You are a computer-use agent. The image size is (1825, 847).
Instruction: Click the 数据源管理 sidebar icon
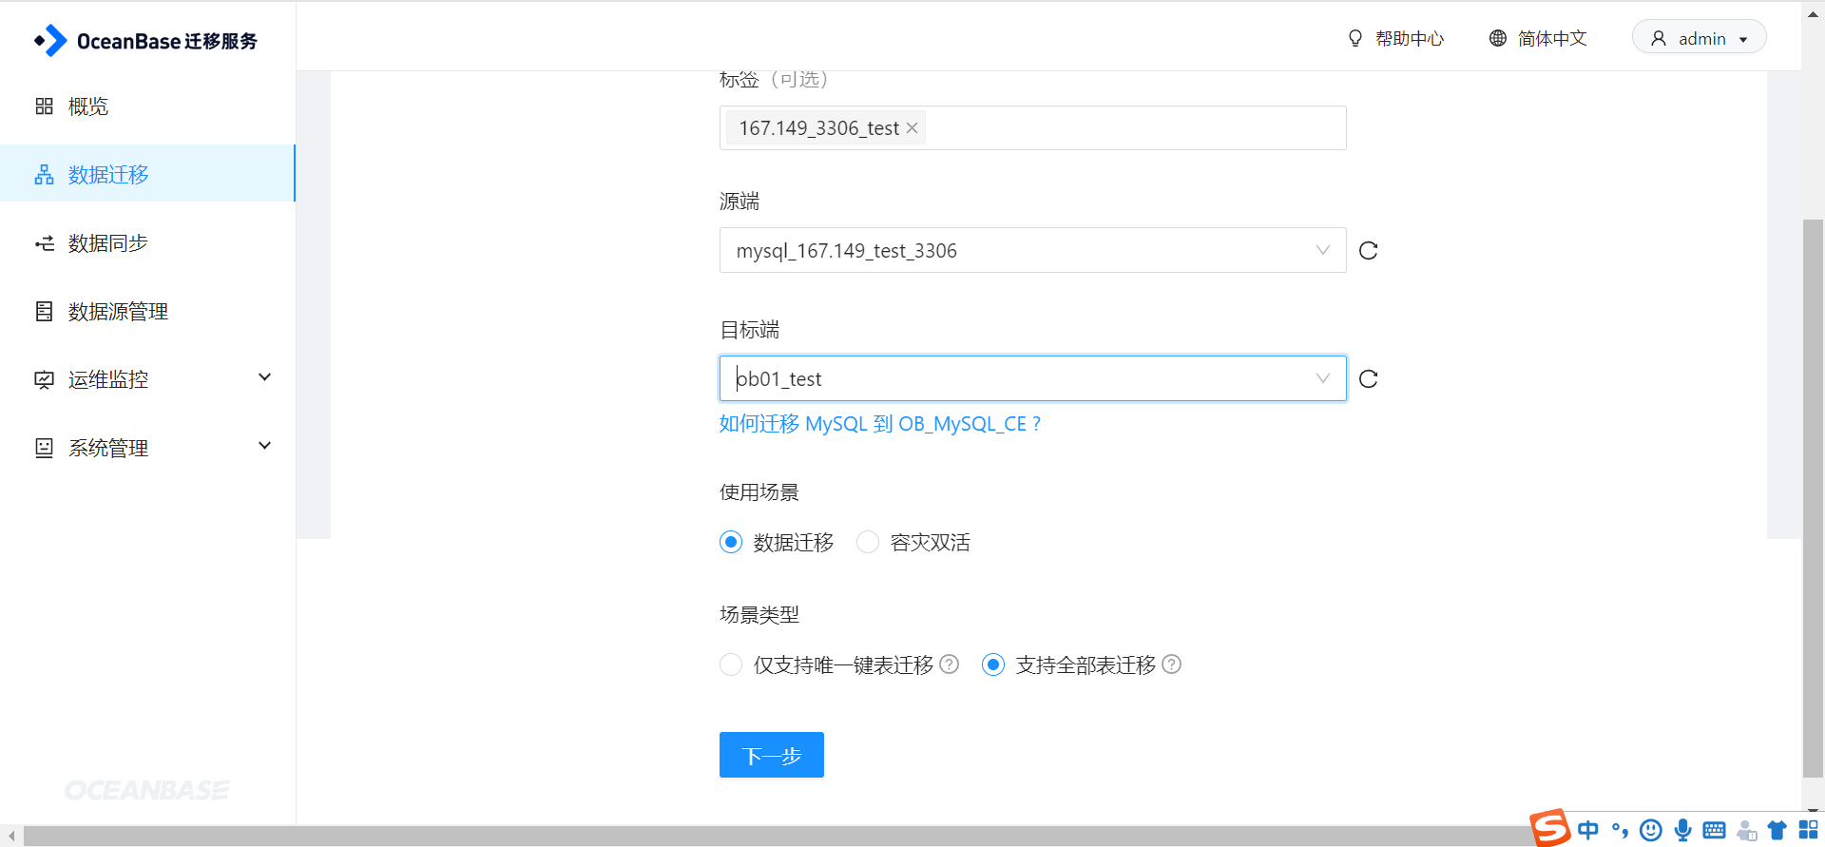pos(44,312)
